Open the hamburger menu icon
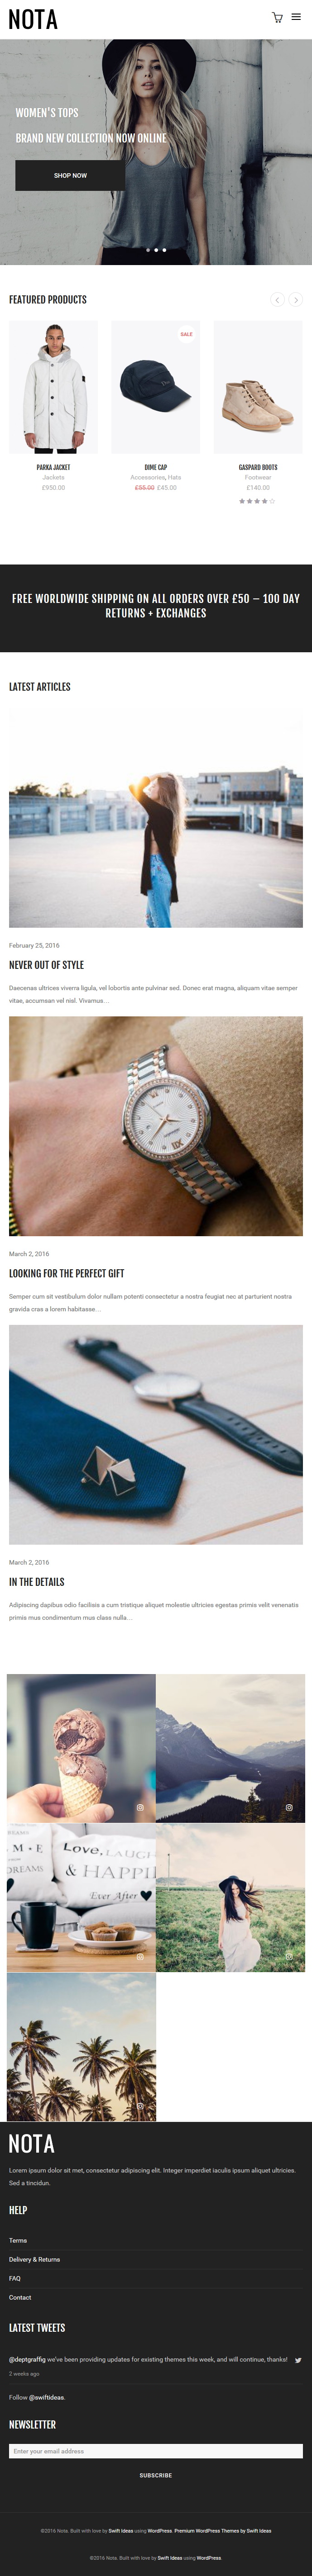The height and width of the screenshot is (2576, 312). [296, 17]
